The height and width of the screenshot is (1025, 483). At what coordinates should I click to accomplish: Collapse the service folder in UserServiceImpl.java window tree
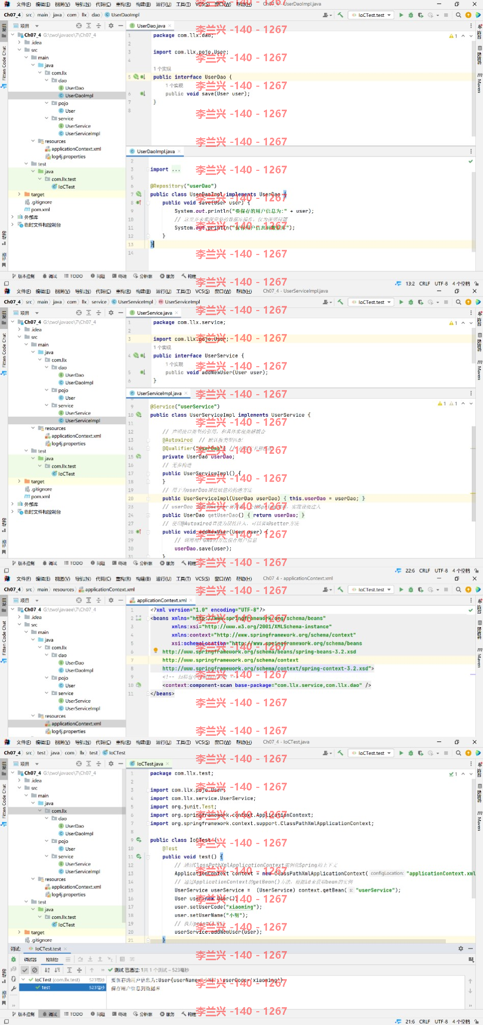pos(47,405)
